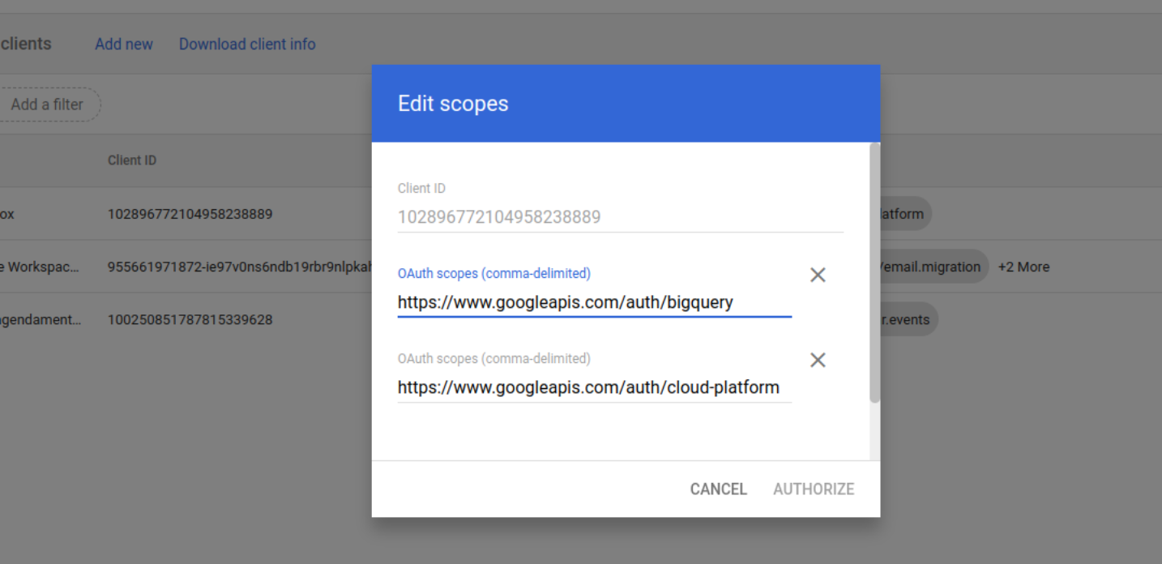Click the Edit scopes dialog scrollbar

tap(874, 276)
